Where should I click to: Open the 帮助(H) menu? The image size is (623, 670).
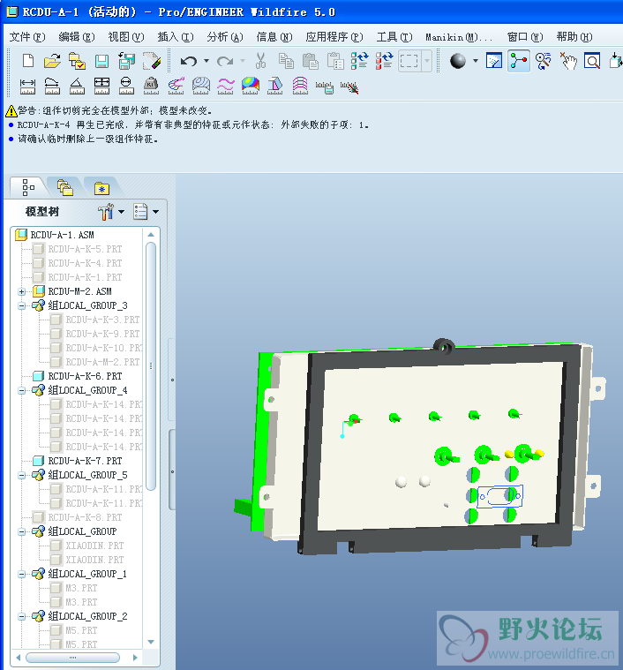[574, 37]
